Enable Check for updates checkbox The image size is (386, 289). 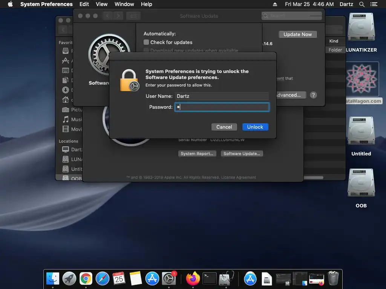point(146,42)
